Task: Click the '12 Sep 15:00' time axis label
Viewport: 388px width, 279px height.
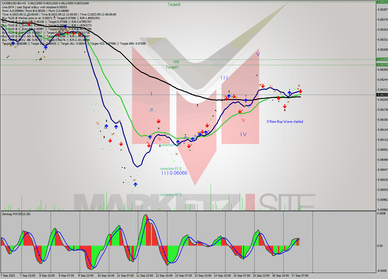Action: [x=164, y=276]
